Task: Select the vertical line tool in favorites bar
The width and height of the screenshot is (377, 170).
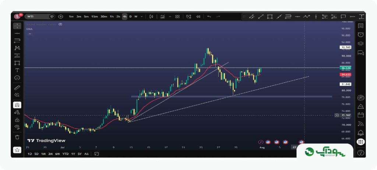Action: [316, 17]
